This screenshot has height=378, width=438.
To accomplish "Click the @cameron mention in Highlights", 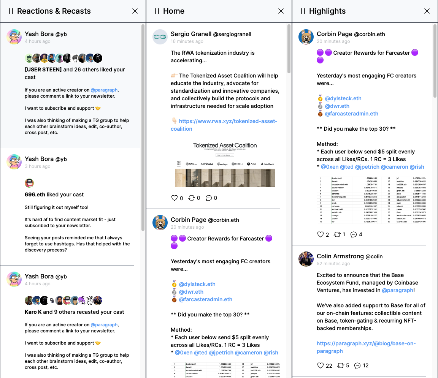I will coord(394,167).
